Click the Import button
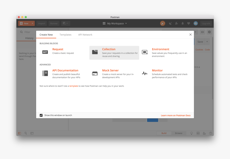 [41, 23]
